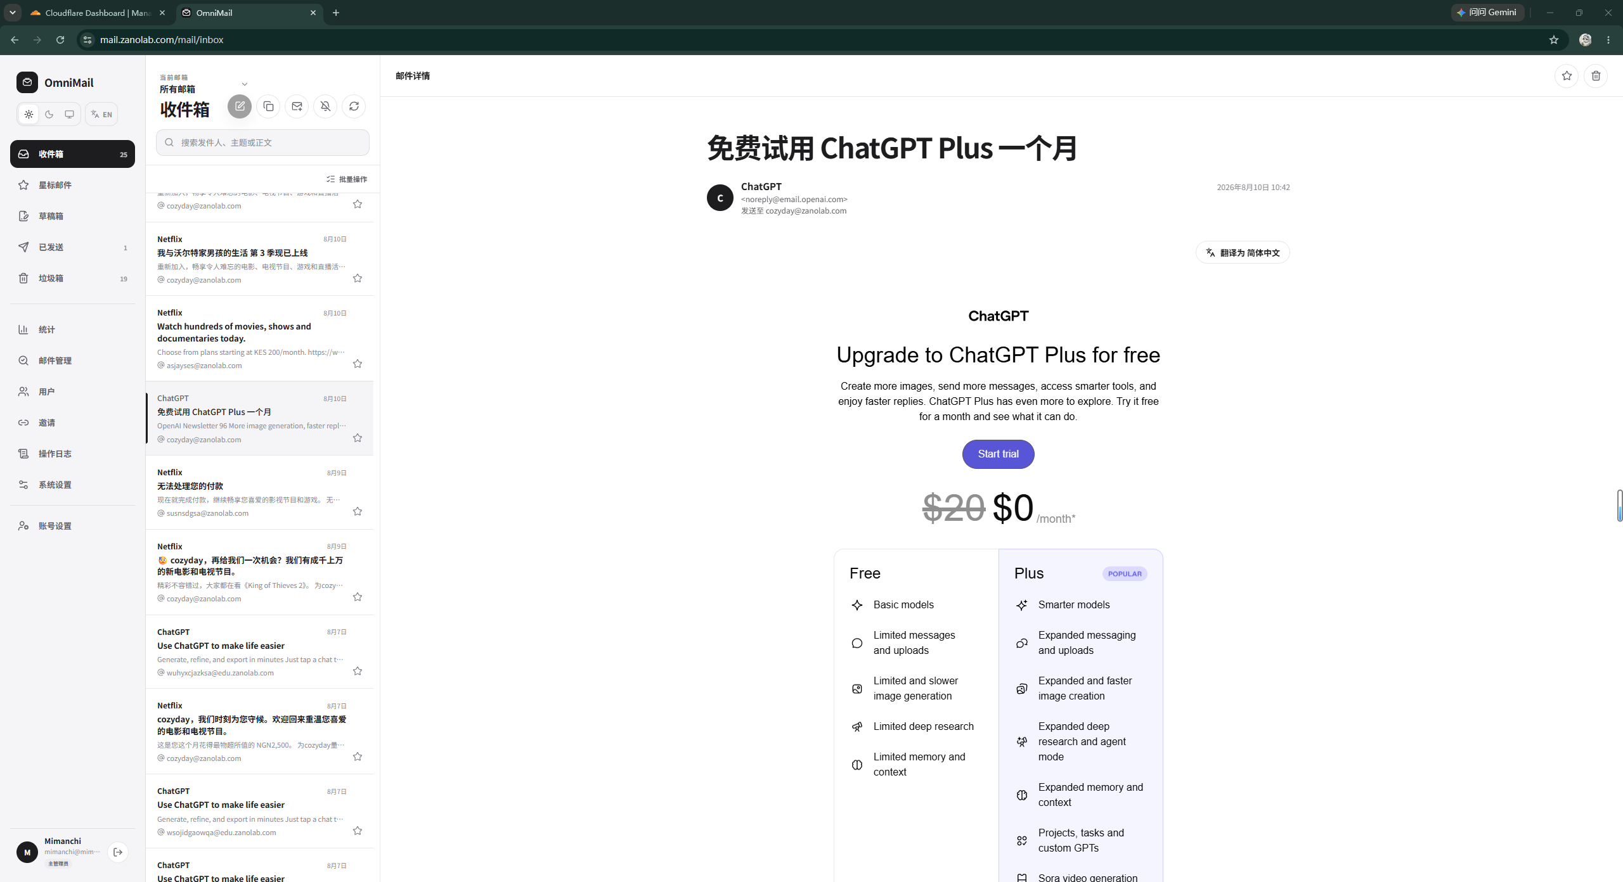The height and width of the screenshot is (882, 1623).
Task: Go to the 用户 users page
Action: (x=72, y=392)
